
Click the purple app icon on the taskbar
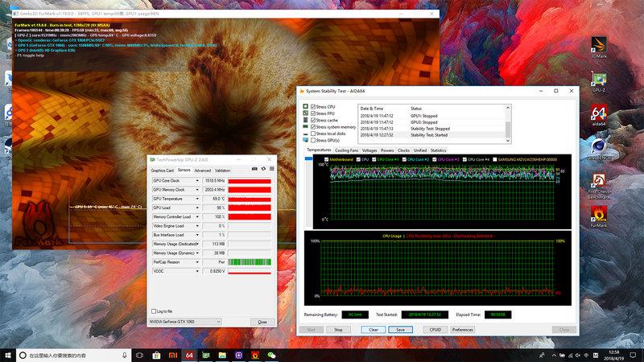(x=238, y=355)
